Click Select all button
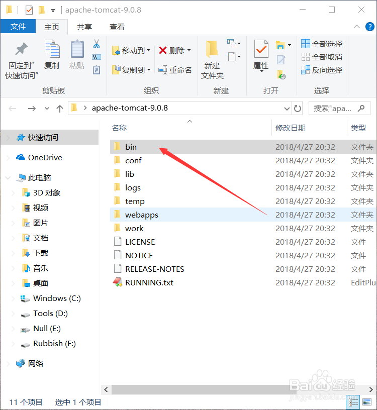The height and width of the screenshot is (410, 377). pos(322,44)
